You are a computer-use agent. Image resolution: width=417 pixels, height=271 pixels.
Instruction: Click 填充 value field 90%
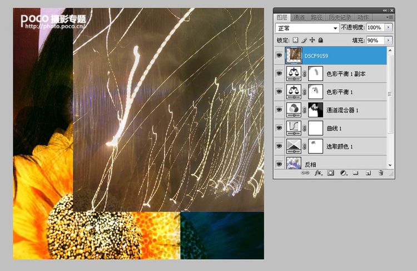point(376,40)
